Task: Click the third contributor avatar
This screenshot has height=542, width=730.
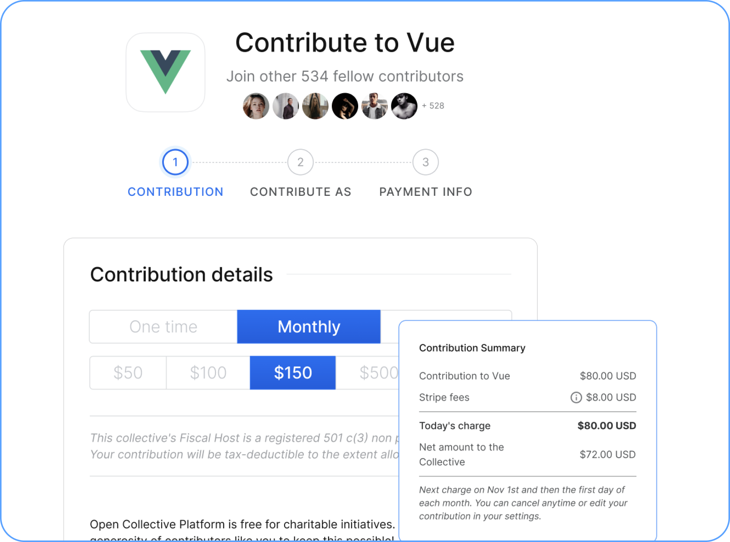Action: (x=315, y=106)
